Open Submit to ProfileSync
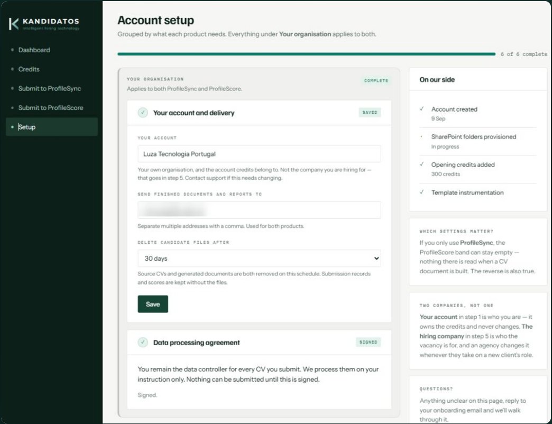This screenshot has width=552, height=424. pyautogui.click(x=50, y=88)
